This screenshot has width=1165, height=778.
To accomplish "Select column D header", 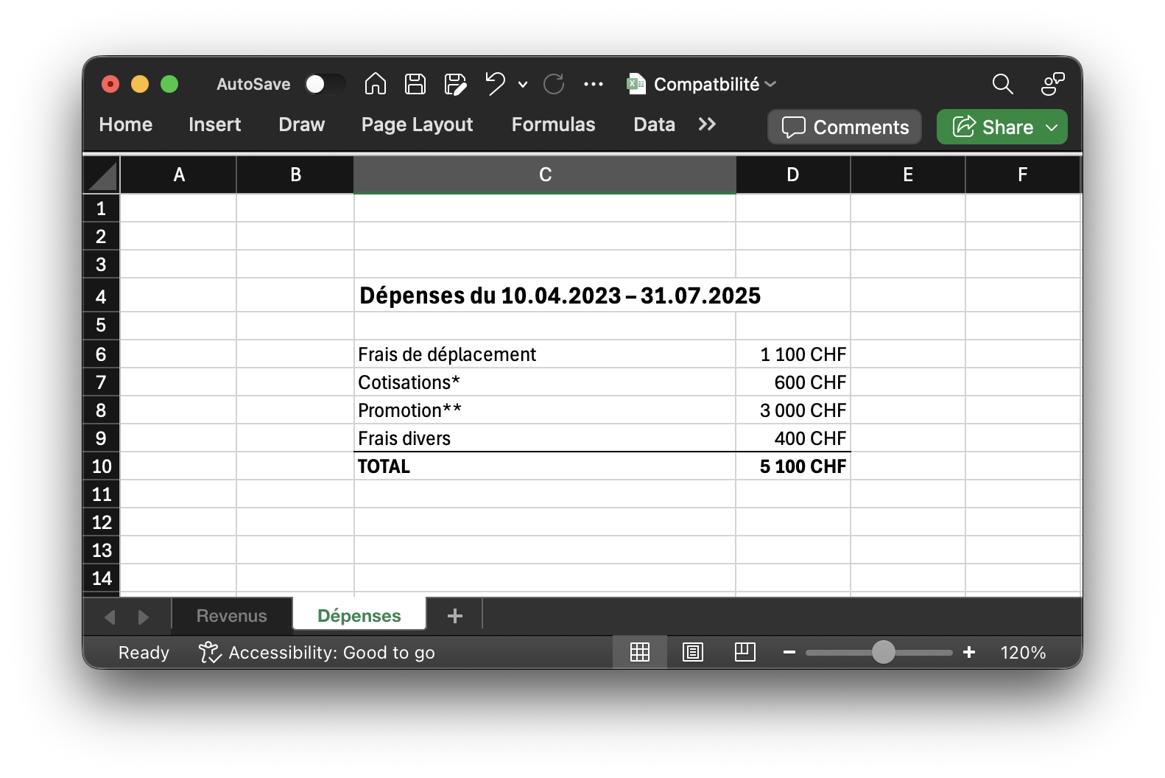I will pyautogui.click(x=793, y=175).
